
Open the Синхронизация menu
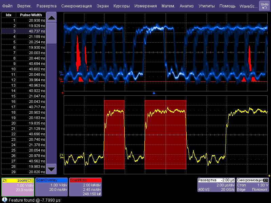pos(77,6)
